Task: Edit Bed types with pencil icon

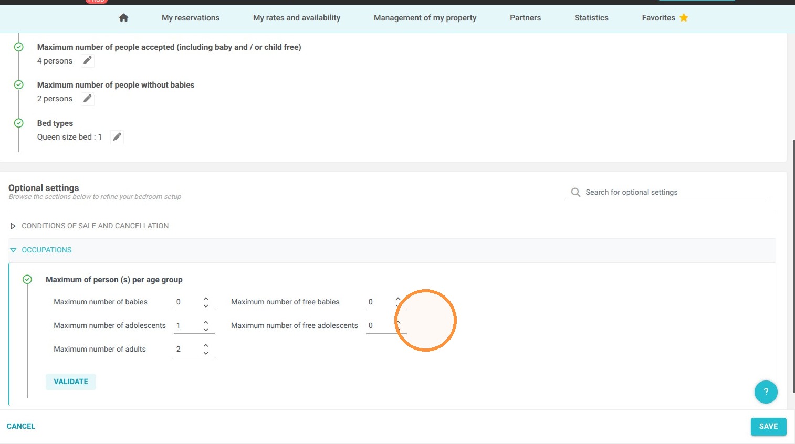Action: coord(117,136)
